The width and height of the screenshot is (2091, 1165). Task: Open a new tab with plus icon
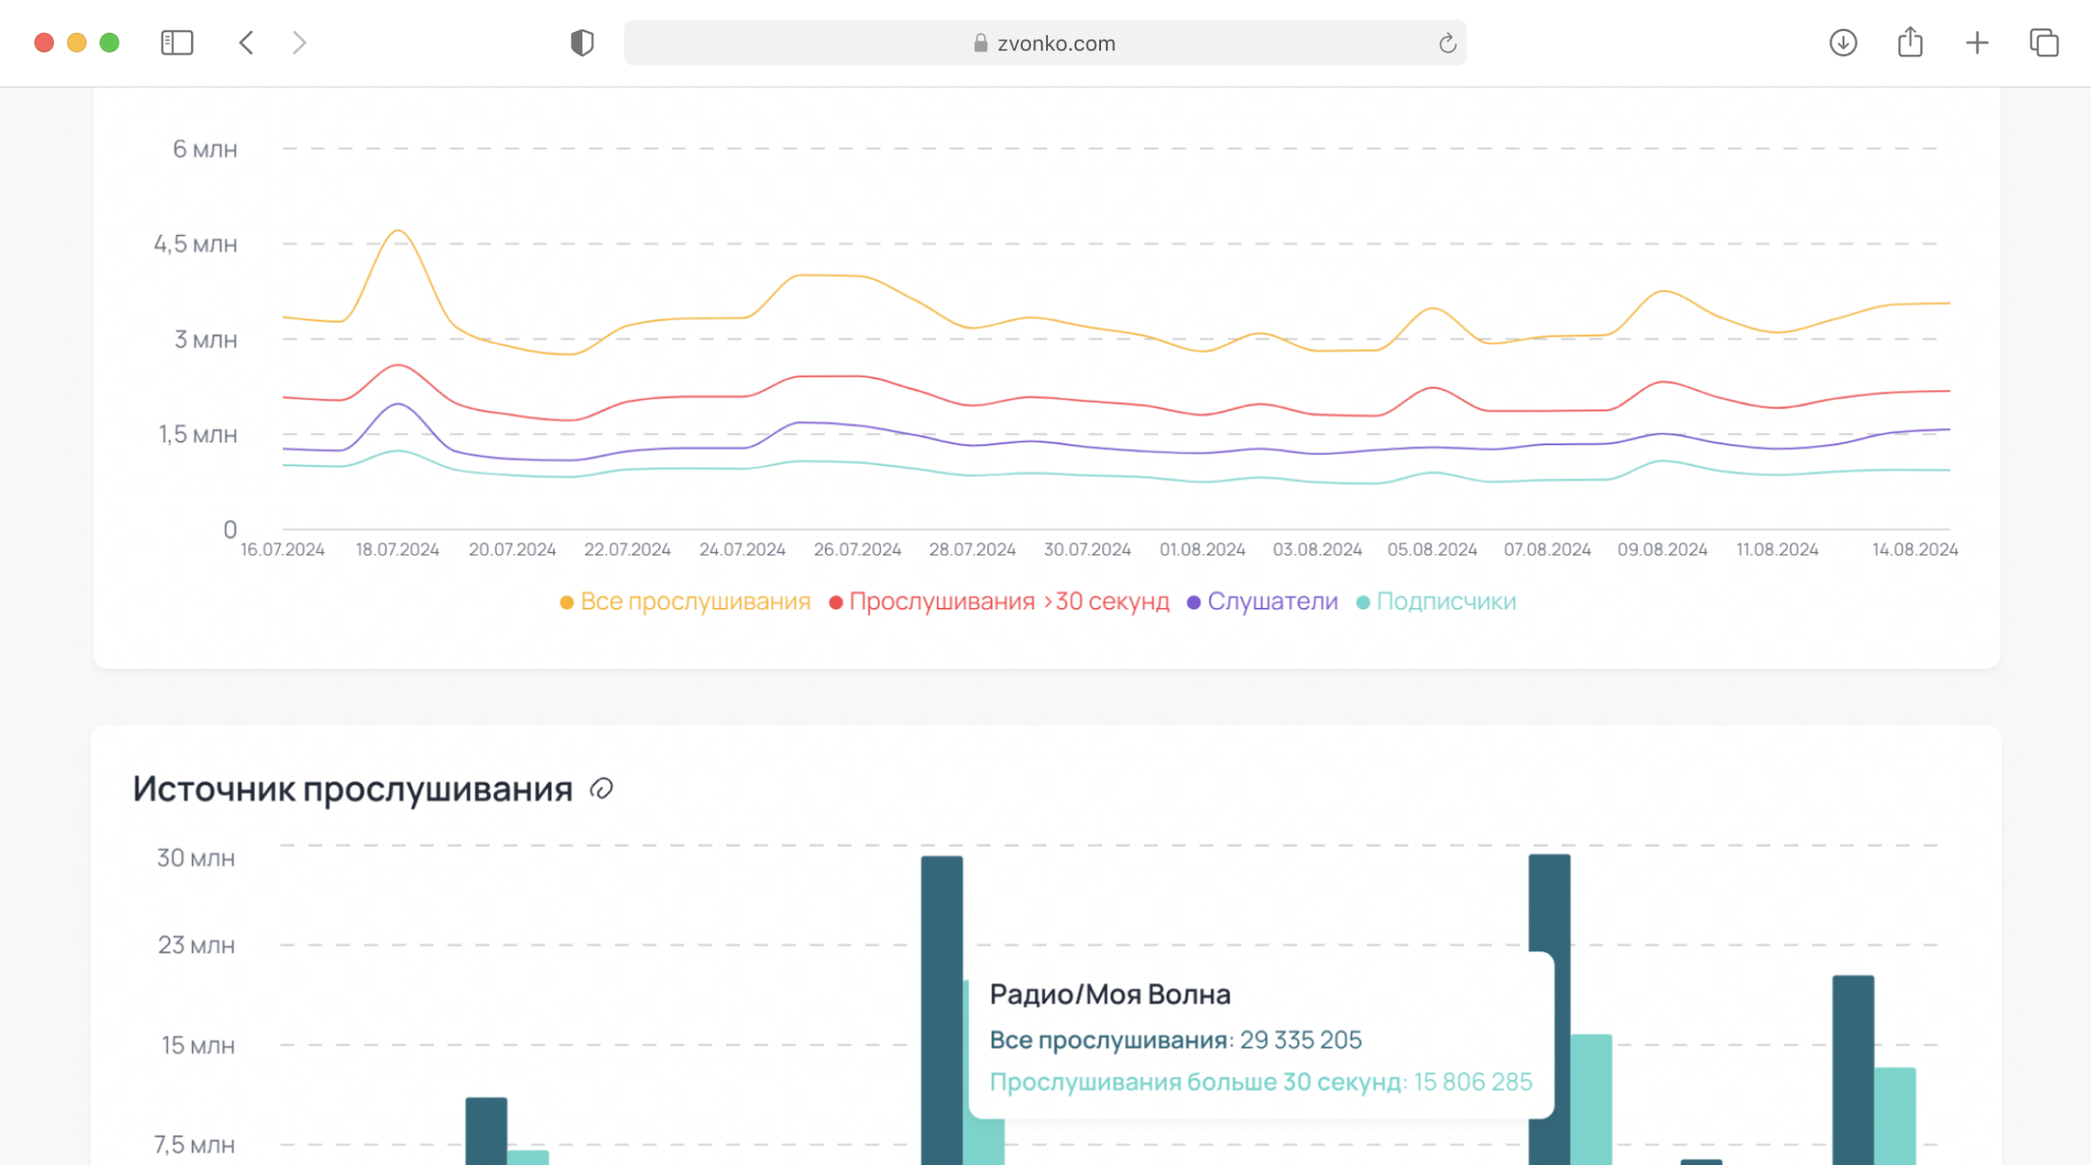coord(1977,43)
